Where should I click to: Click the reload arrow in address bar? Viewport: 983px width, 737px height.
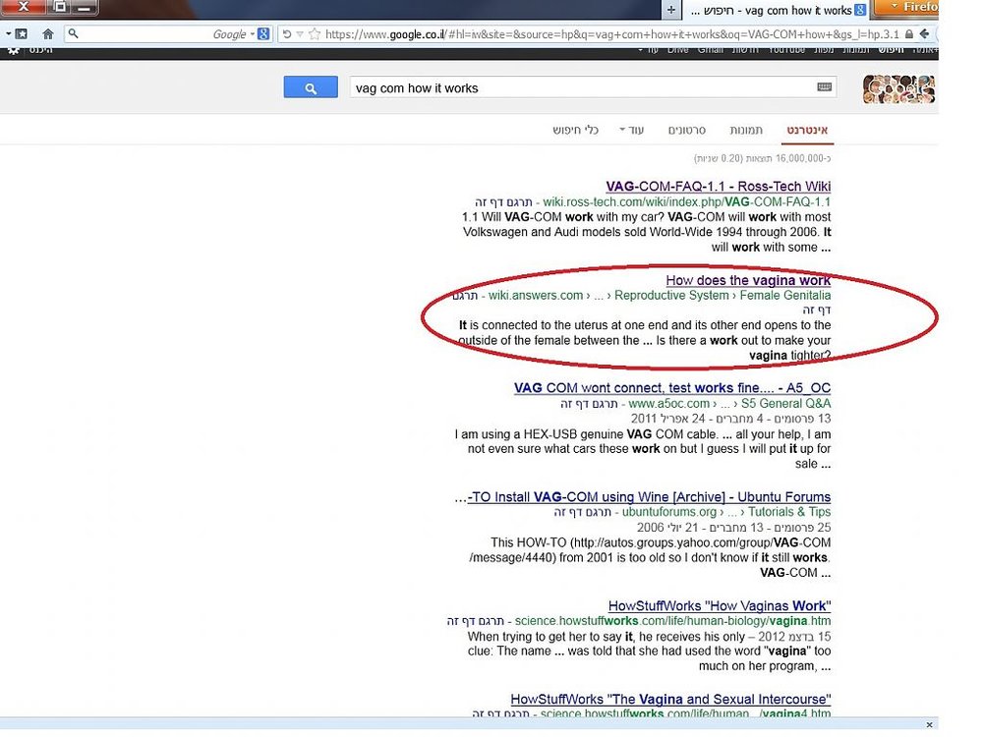pyautogui.click(x=286, y=33)
